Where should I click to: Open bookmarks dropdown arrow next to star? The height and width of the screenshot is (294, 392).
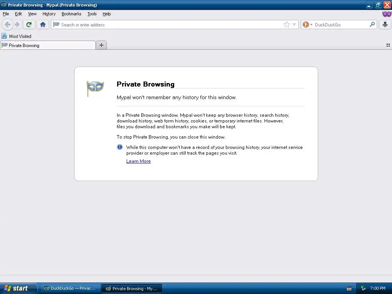pyautogui.click(x=294, y=24)
